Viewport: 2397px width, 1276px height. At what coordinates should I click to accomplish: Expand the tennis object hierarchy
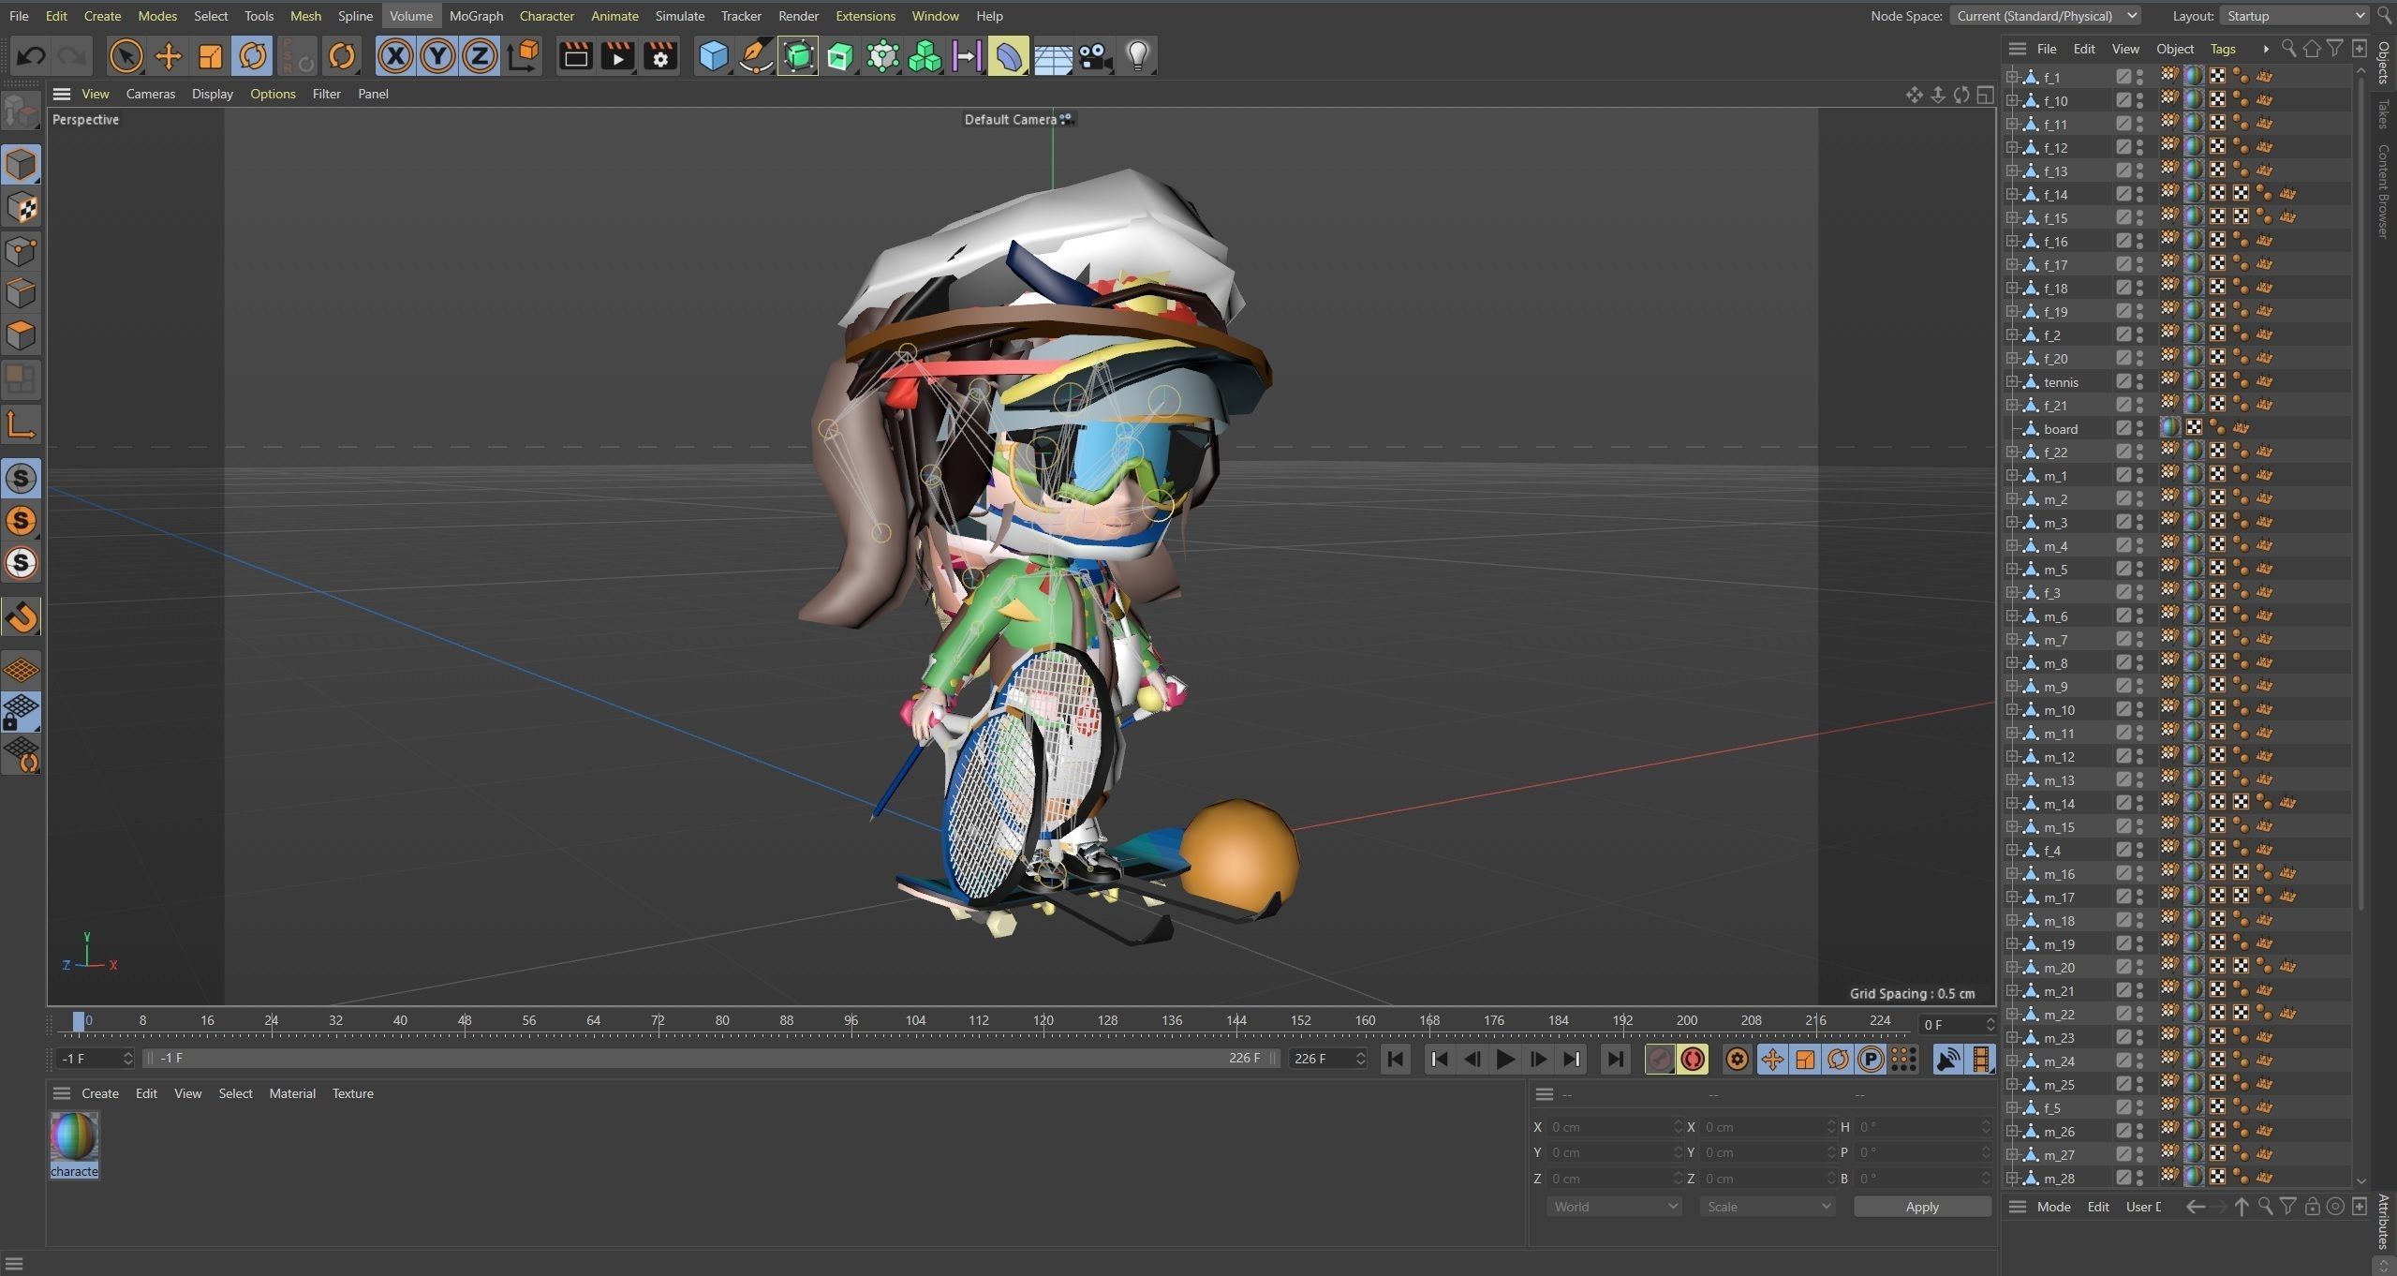click(2011, 381)
